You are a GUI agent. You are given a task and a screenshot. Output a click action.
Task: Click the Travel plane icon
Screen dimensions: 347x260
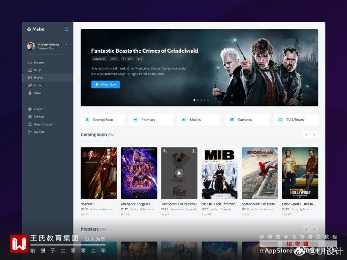coord(30,93)
